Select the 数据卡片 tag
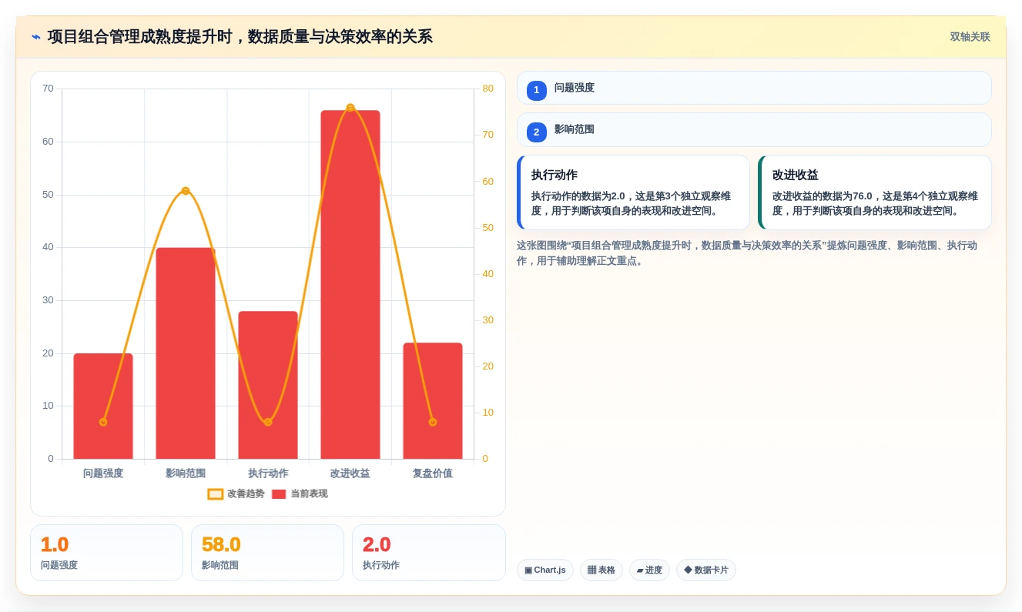The width and height of the screenshot is (1022, 612). (x=706, y=570)
